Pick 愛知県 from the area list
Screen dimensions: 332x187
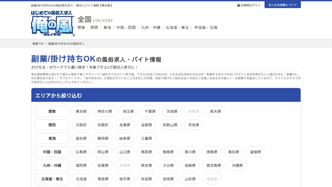(81, 138)
